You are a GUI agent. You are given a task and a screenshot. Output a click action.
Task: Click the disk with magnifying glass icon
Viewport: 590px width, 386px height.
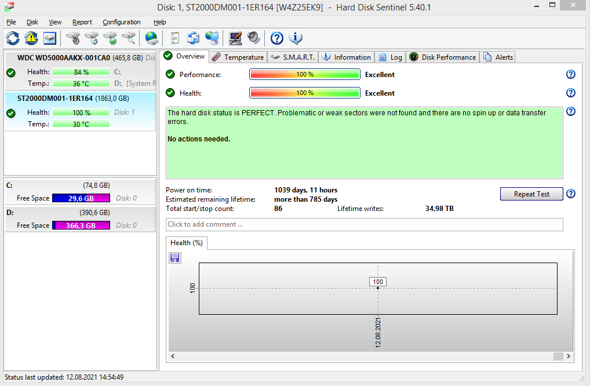pyautogui.click(x=129, y=38)
